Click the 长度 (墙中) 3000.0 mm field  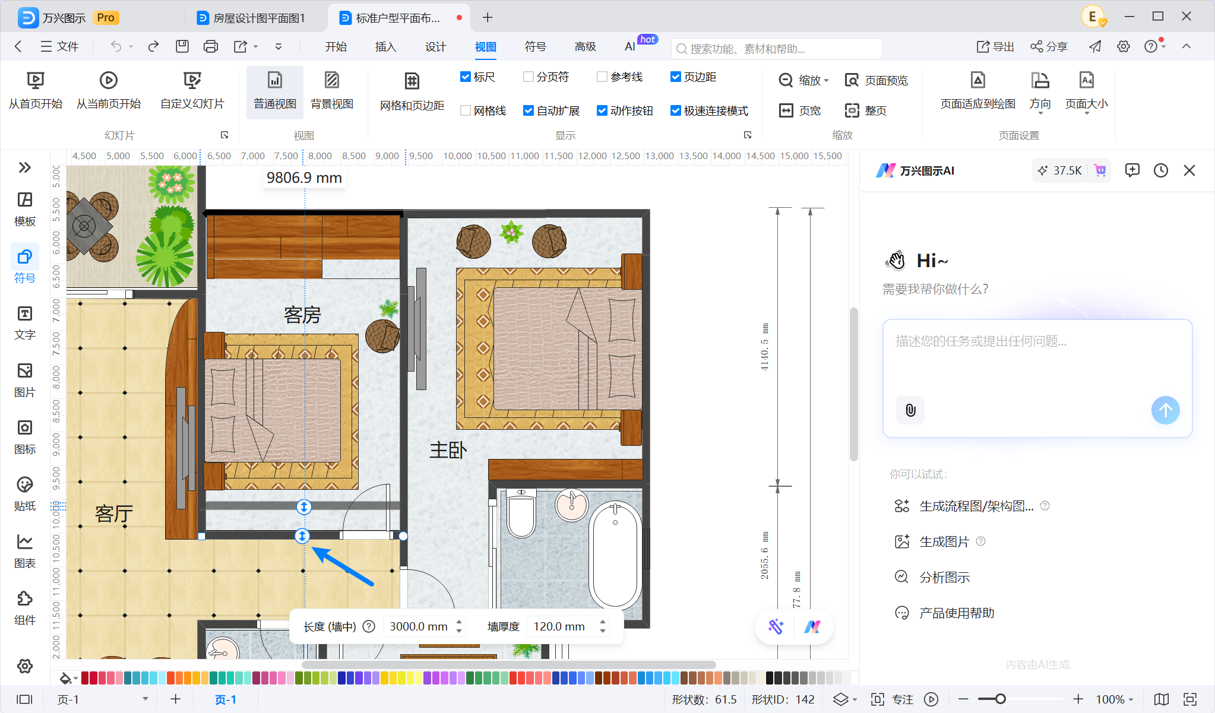pyautogui.click(x=424, y=626)
